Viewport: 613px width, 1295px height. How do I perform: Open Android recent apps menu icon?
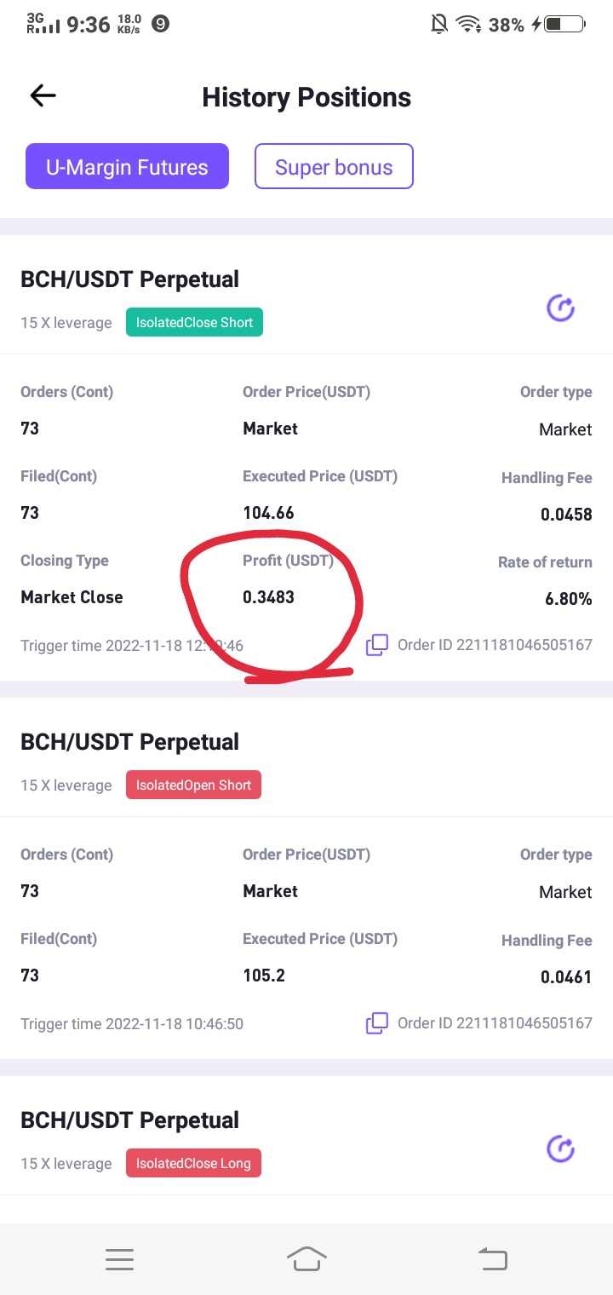click(119, 1259)
